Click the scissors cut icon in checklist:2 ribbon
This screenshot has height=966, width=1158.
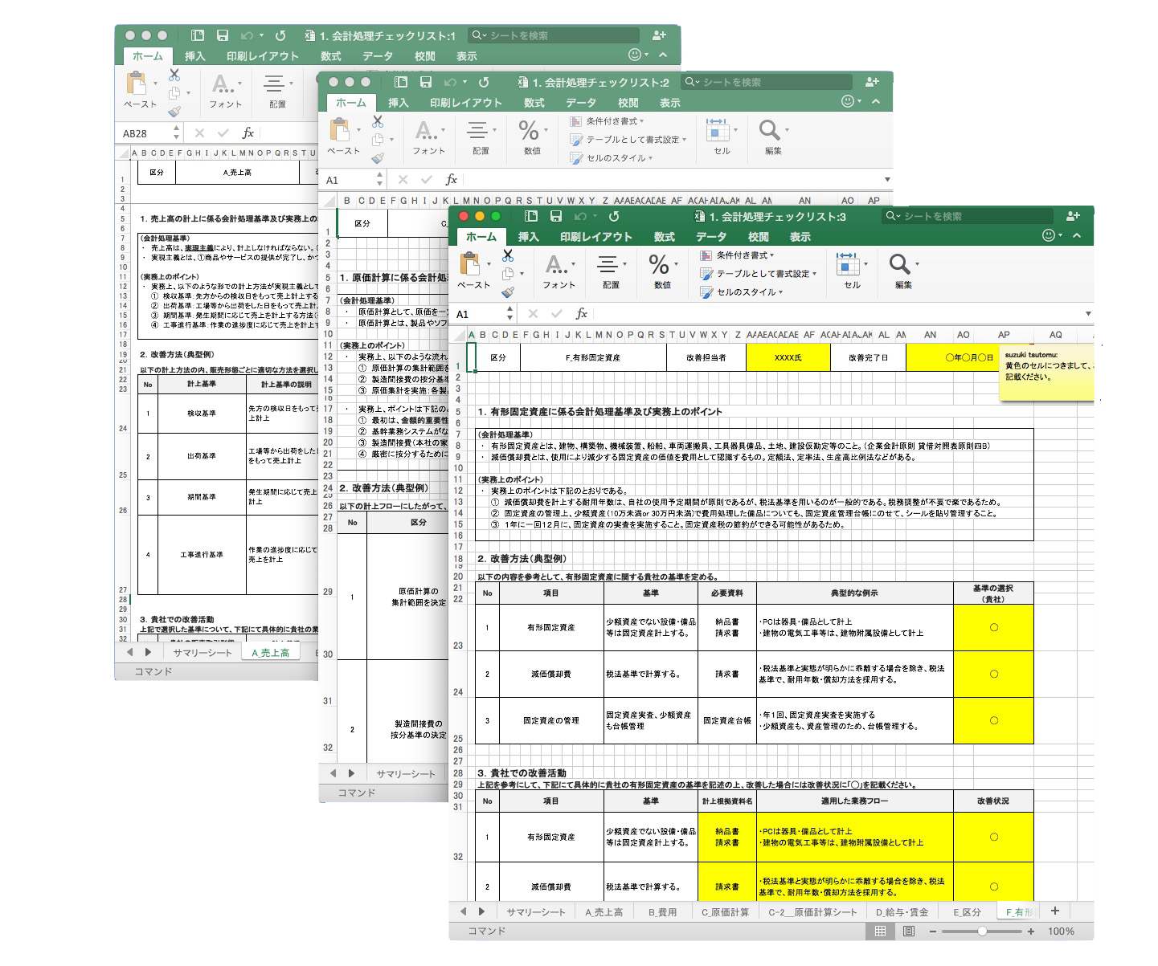[378, 121]
